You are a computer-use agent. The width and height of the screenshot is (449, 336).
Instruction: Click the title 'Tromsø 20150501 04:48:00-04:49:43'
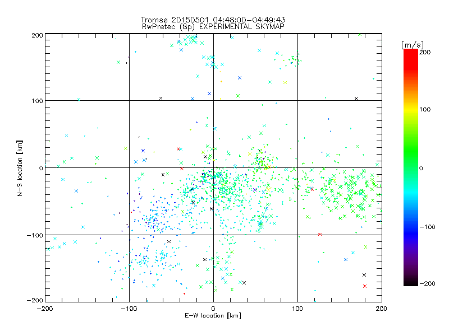213,20
